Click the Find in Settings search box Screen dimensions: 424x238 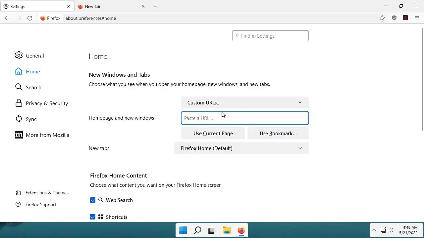coord(270,36)
